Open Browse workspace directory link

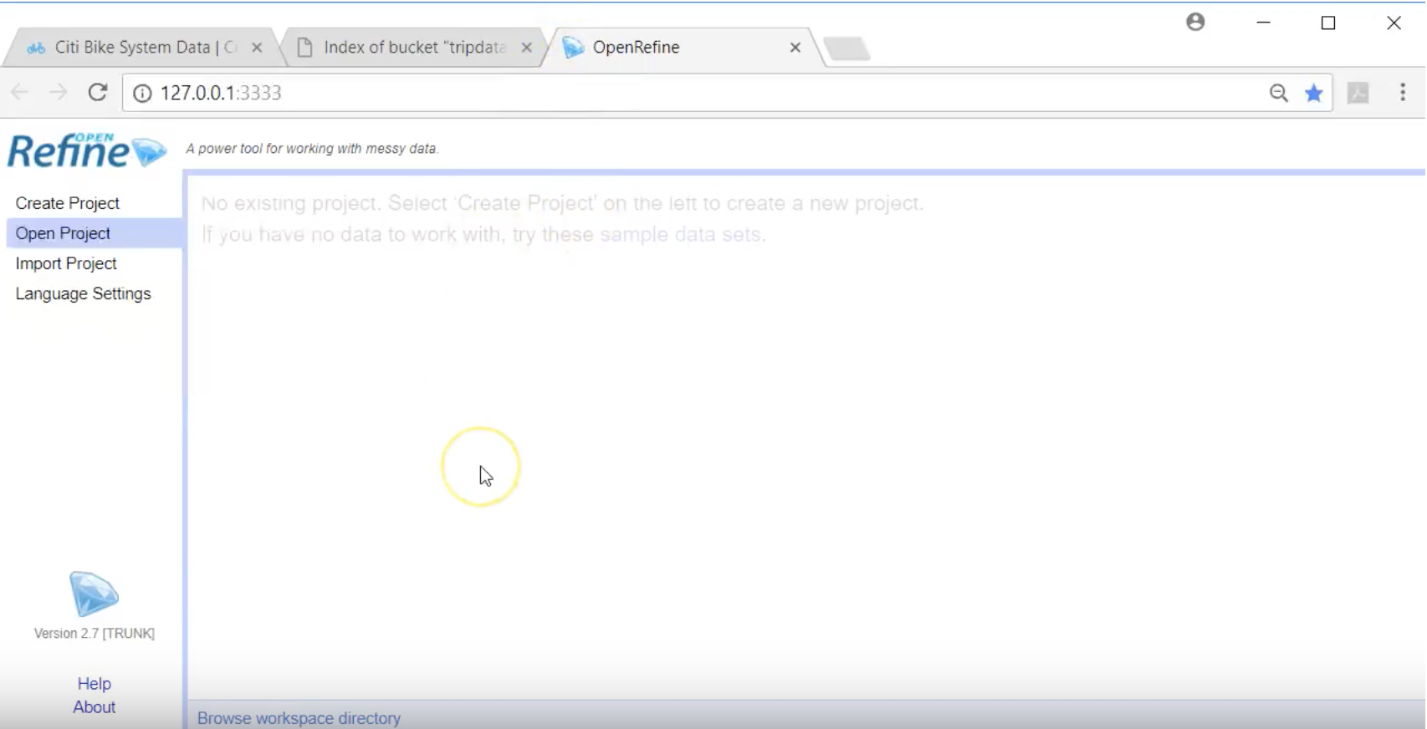[299, 718]
